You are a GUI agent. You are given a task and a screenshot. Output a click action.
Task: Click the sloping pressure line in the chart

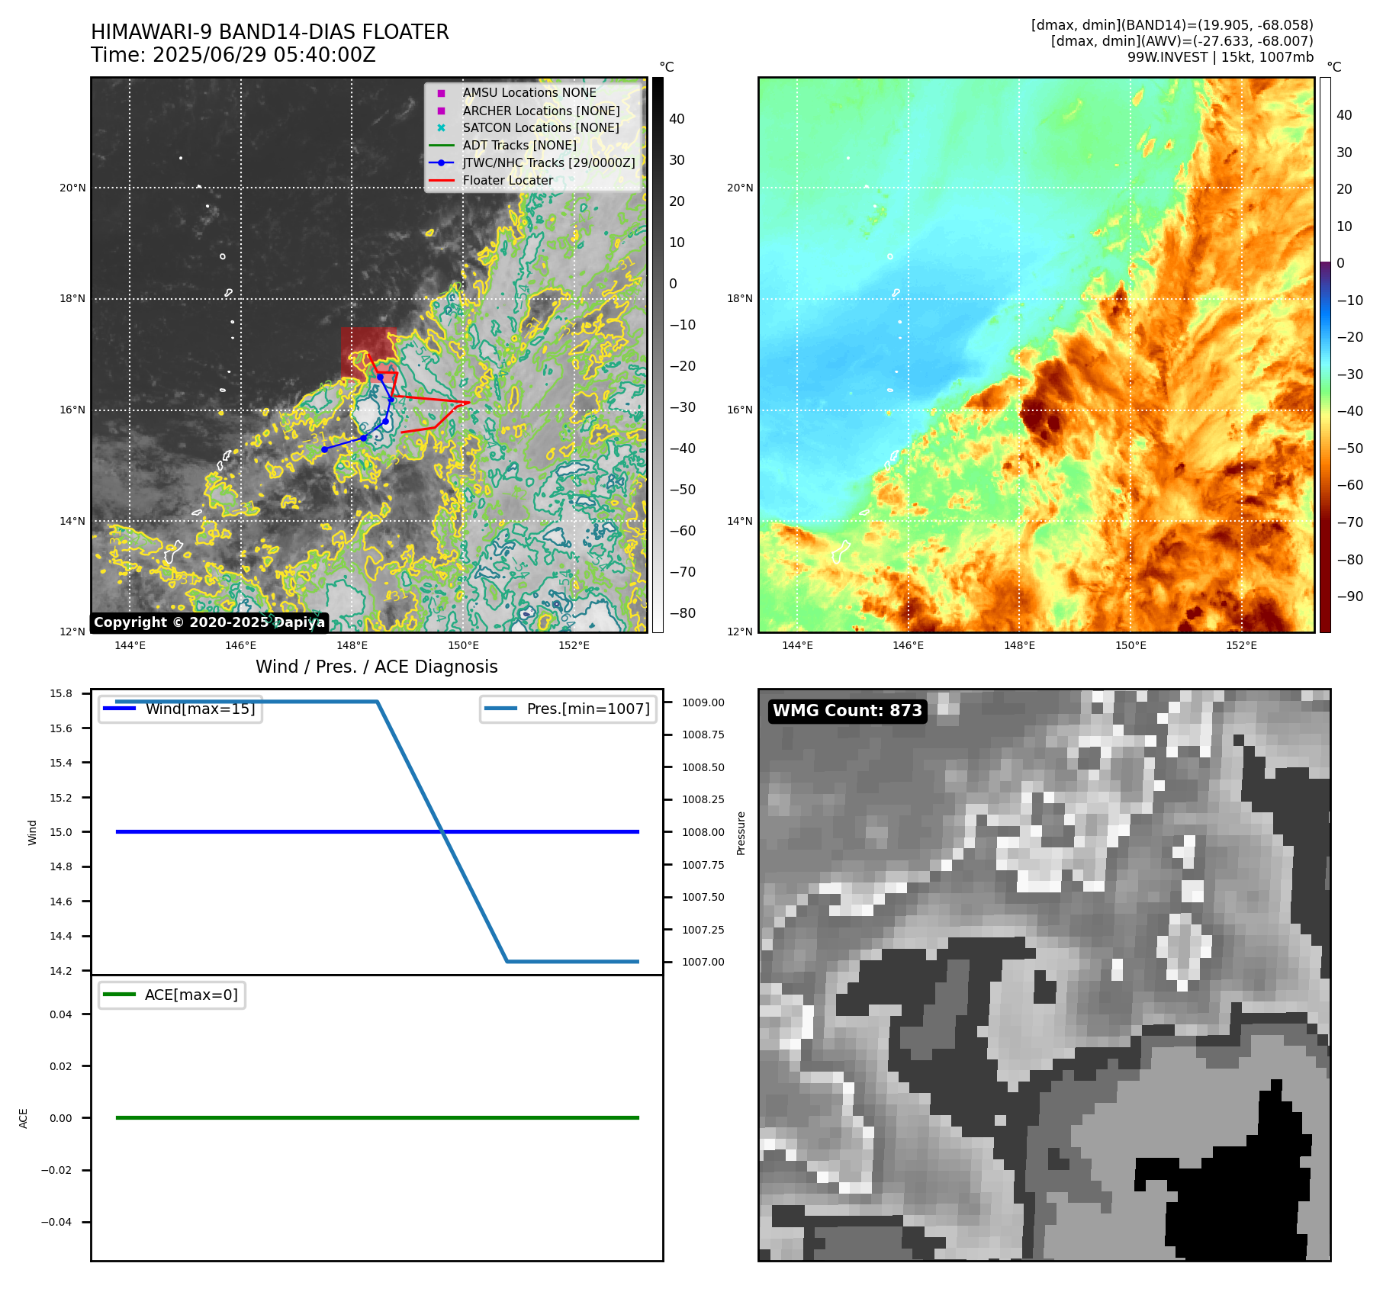(x=442, y=832)
